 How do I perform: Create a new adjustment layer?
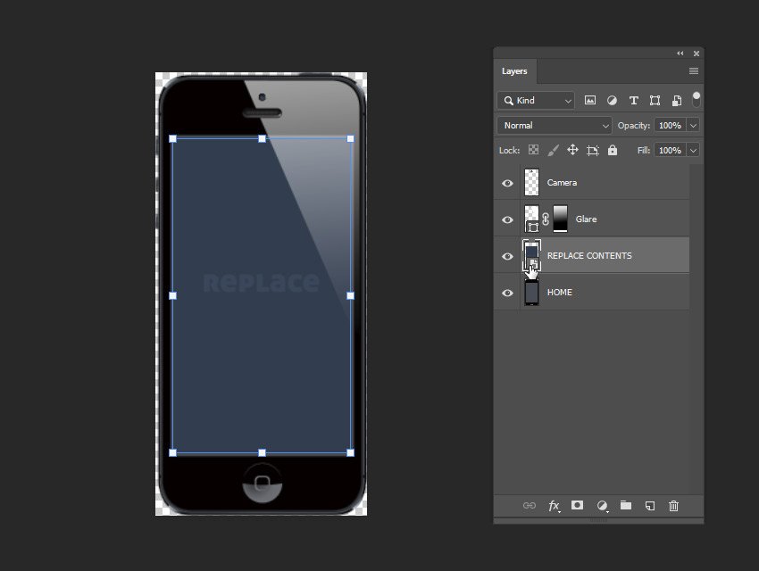click(x=602, y=506)
